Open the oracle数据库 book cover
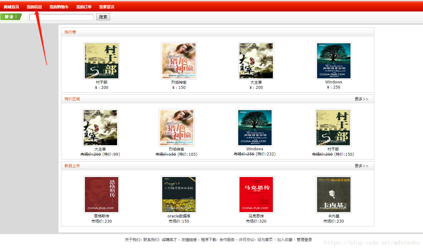 click(179, 195)
